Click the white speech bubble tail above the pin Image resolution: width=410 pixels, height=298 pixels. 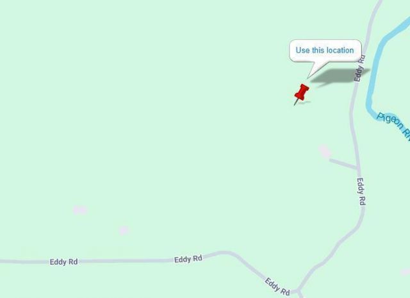[316, 69]
